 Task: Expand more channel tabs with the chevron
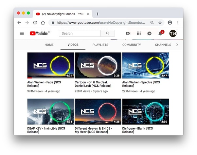coord(177,45)
